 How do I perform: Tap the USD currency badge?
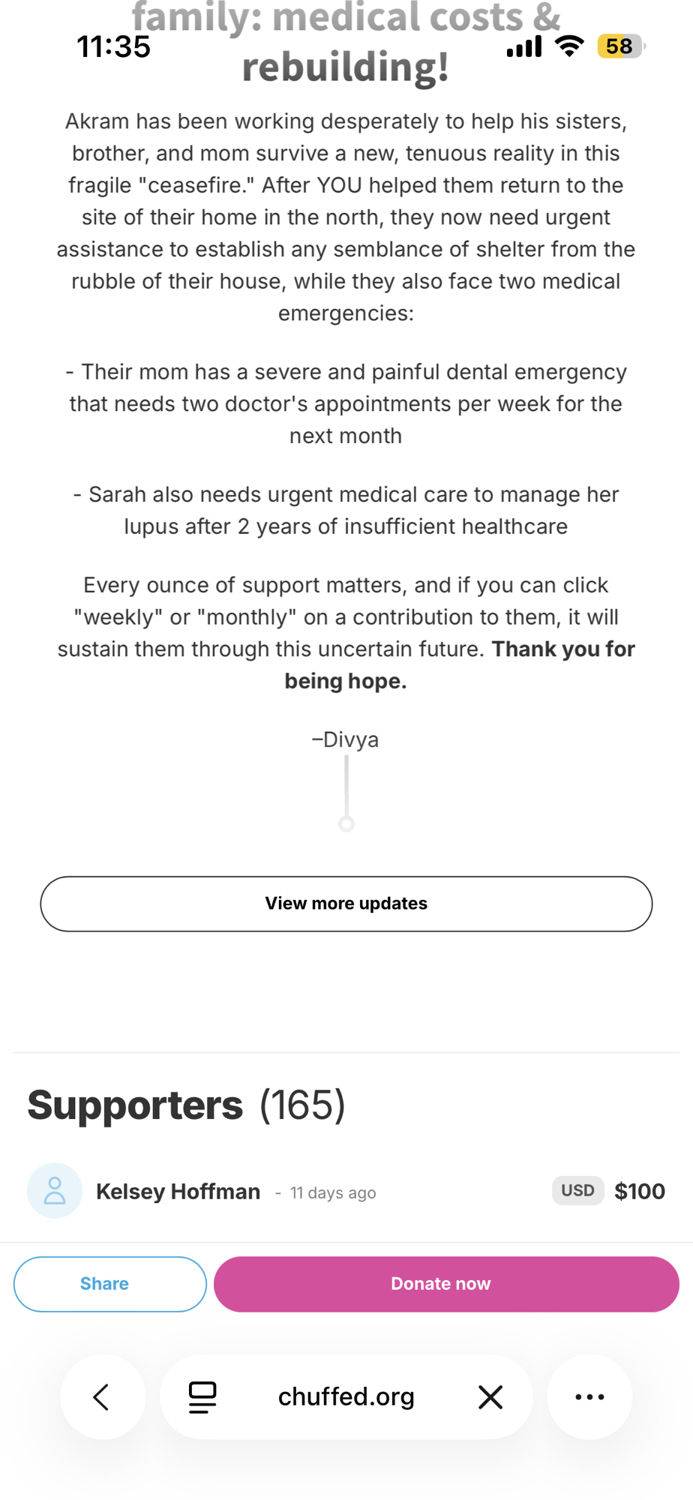point(577,1190)
